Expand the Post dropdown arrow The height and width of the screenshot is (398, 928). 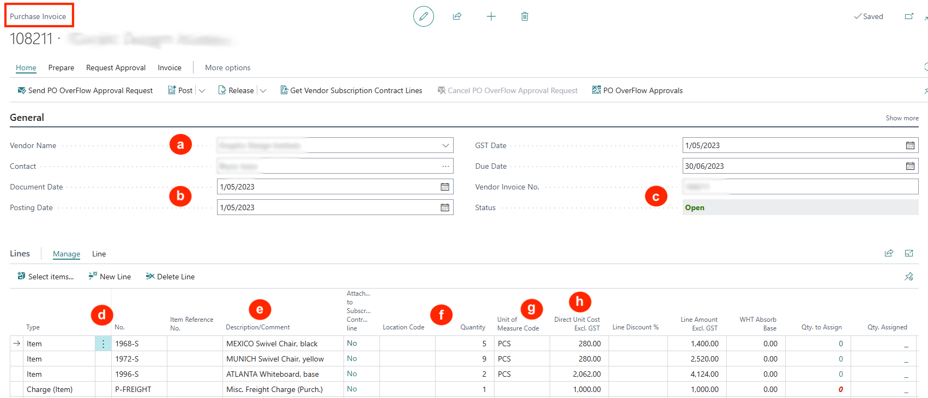coord(202,91)
